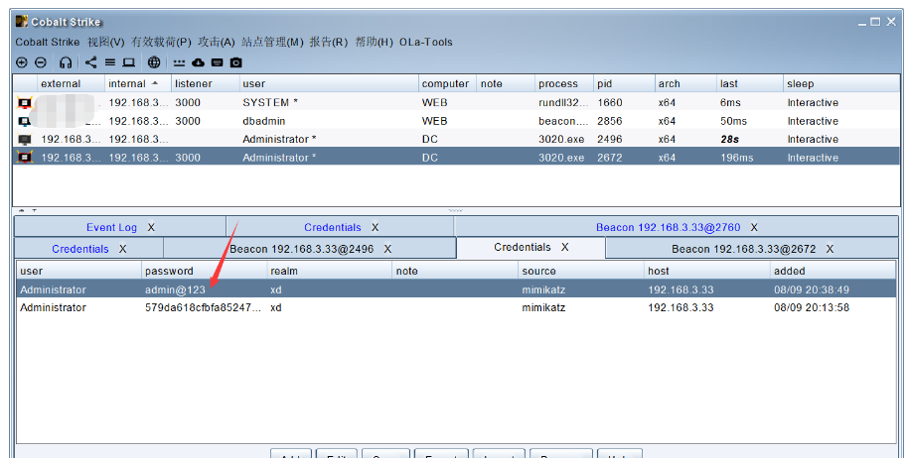This screenshot has height=458, width=909.
Task: Switch to session table view icon
Action: pos(110,62)
